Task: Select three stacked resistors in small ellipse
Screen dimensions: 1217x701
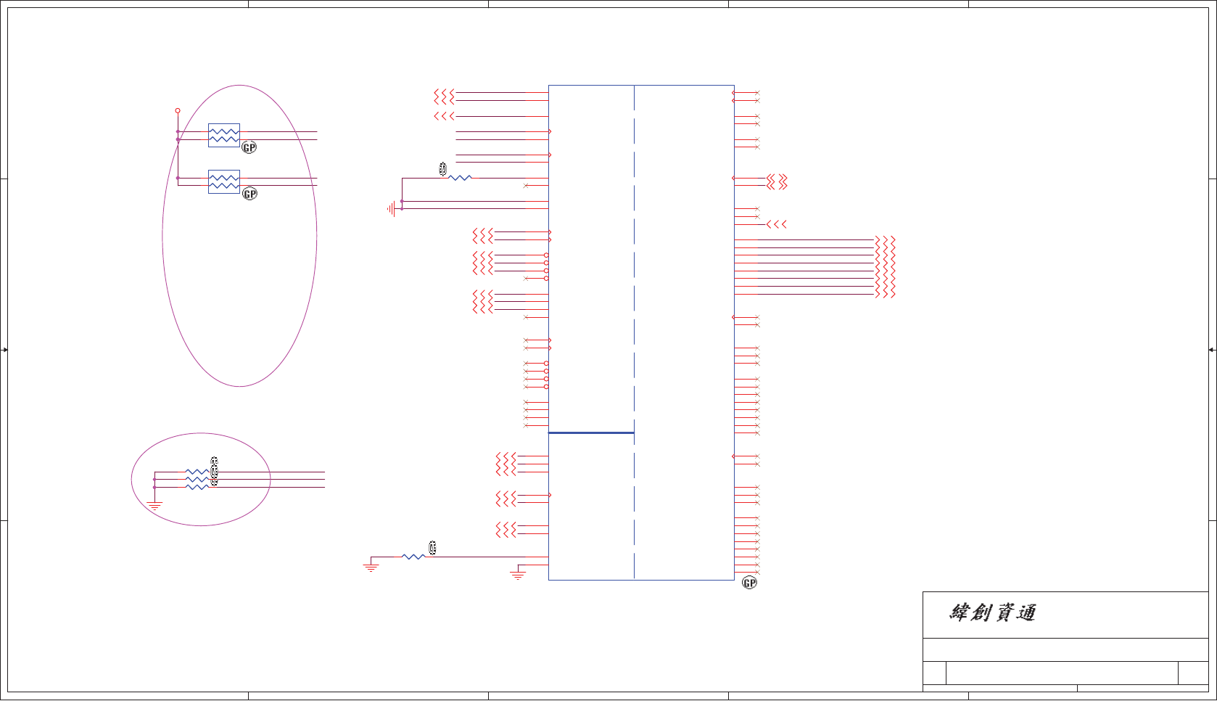Action: (197, 480)
